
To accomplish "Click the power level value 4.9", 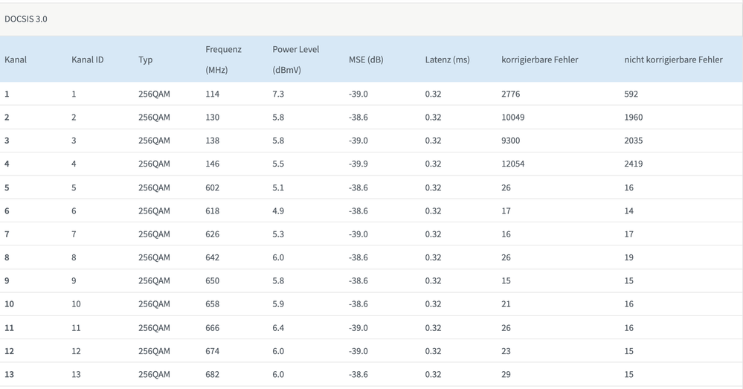I will coord(278,210).
